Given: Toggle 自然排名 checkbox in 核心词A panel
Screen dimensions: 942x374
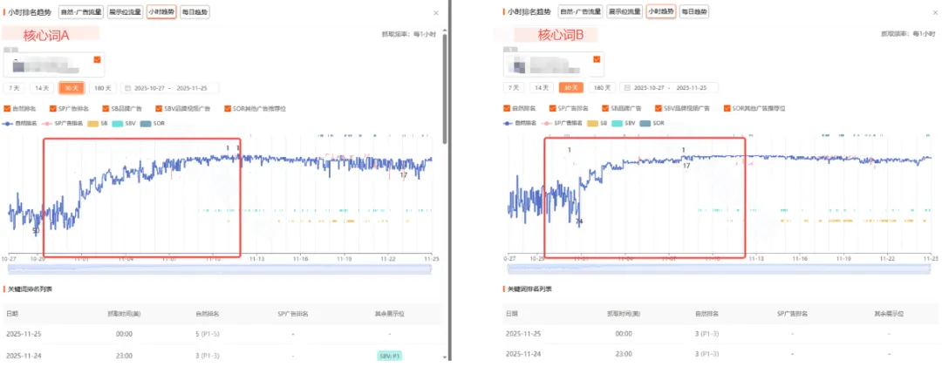Looking at the screenshot, I should (x=7, y=109).
